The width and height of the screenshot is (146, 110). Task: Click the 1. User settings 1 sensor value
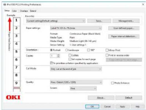click(78, 45)
